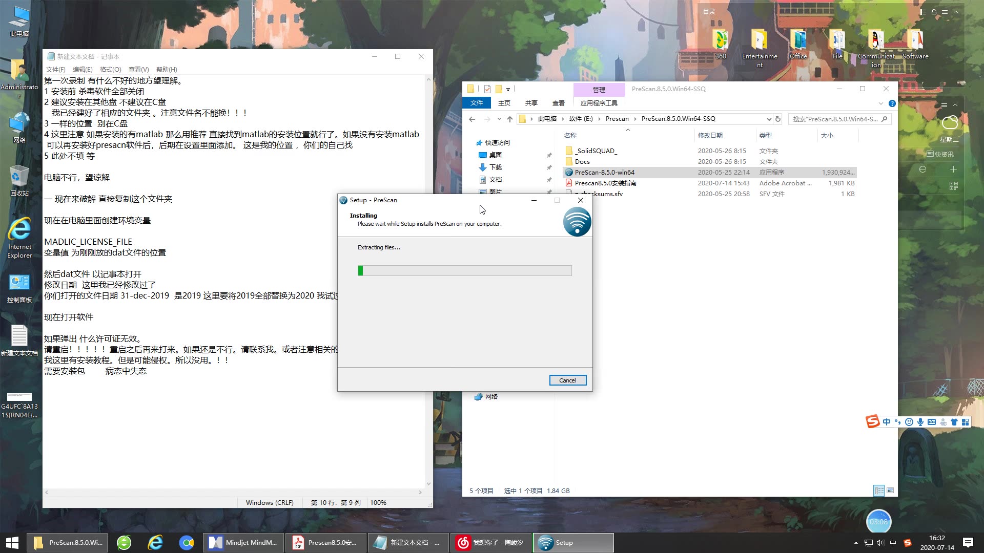Click 快速访问 in the navigation pane
The width and height of the screenshot is (984, 553).
[493, 143]
